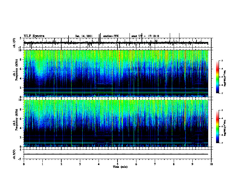
Task: Click the "station=ITK" header label
Action: (111, 36)
